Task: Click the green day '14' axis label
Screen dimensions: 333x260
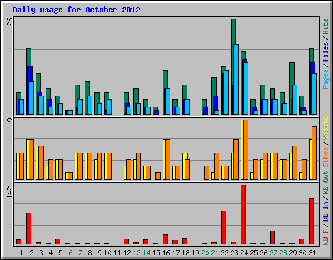Action: 146,253
